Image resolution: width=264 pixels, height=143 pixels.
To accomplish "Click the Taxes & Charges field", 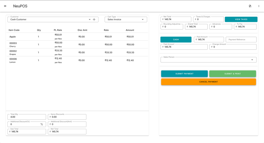I will 208,19.
